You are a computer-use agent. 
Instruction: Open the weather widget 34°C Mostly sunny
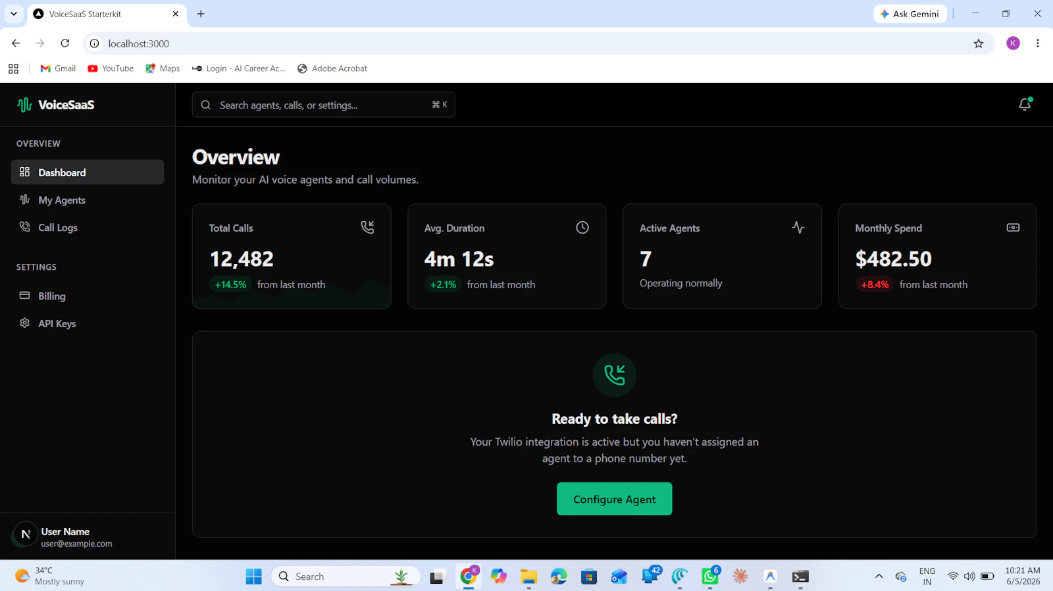[50, 576]
